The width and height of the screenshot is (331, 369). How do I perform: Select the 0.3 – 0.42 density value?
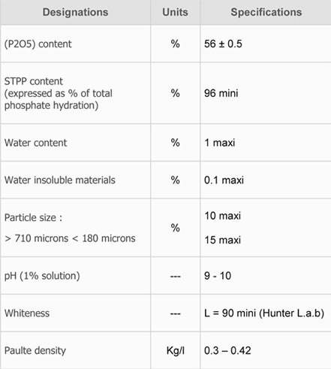[x=227, y=350]
